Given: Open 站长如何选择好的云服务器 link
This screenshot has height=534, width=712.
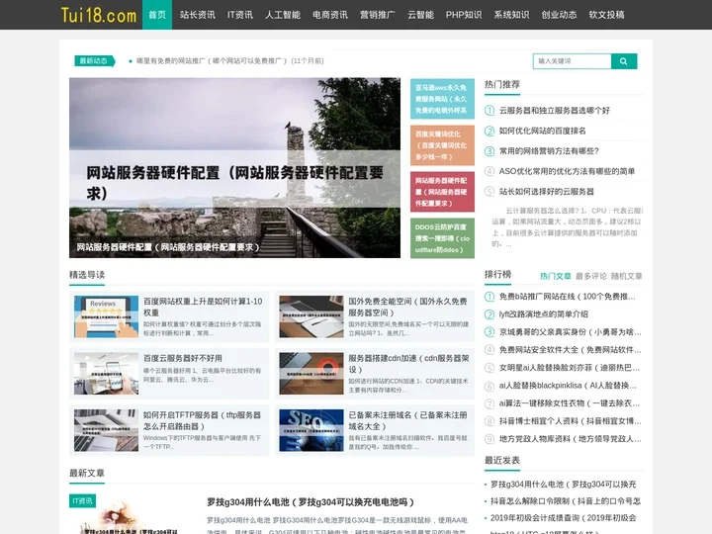Looking at the screenshot, I should tap(546, 192).
